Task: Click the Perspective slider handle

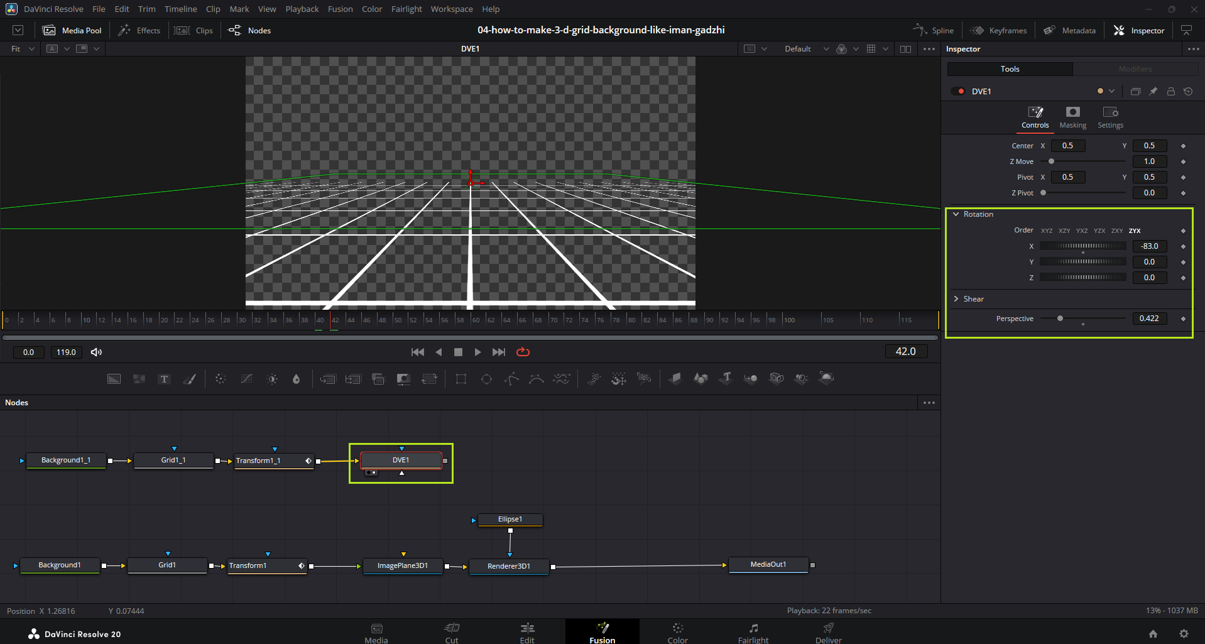Action: coord(1060,319)
